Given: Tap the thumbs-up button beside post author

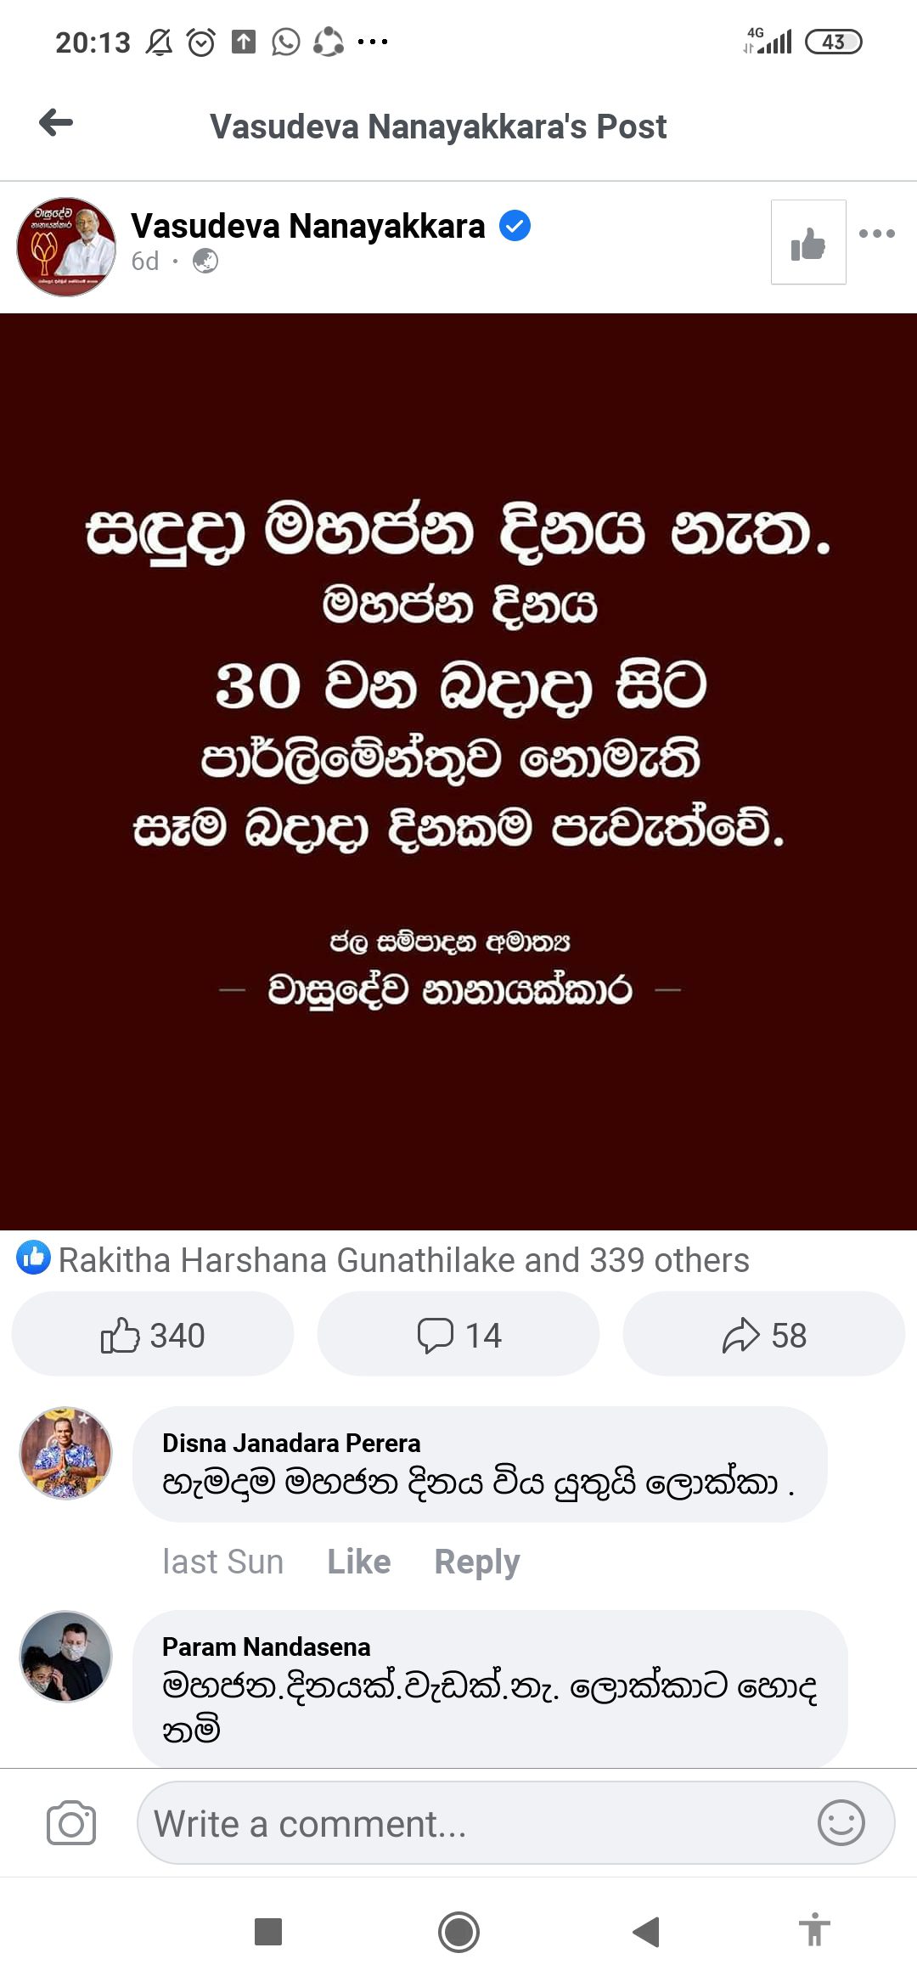Looking at the screenshot, I should point(808,242).
